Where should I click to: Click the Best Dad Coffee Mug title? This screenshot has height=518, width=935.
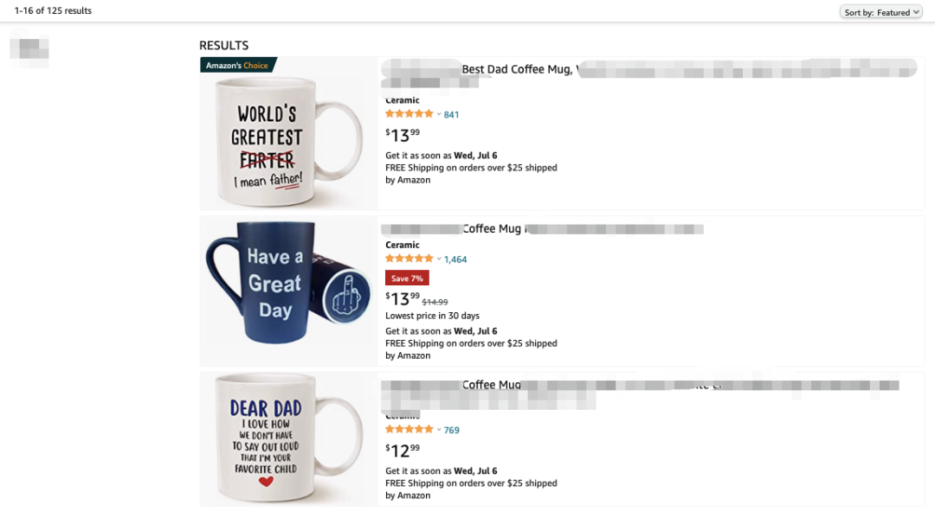point(517,69)
